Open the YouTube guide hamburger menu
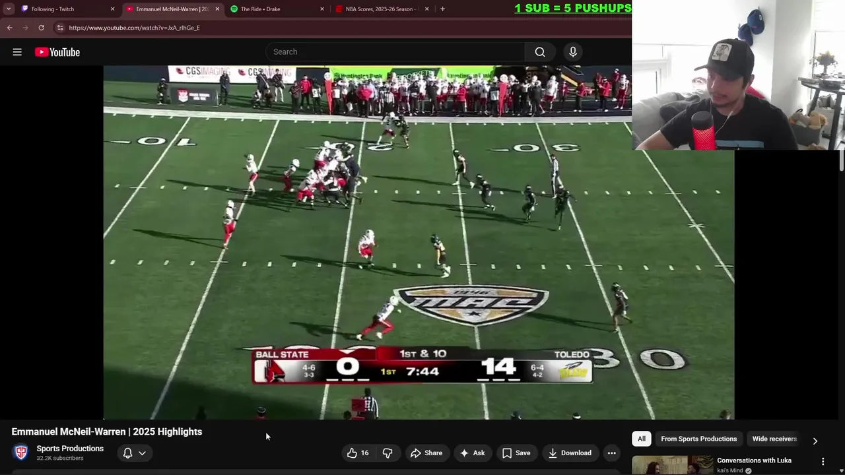 coord(17,52)
